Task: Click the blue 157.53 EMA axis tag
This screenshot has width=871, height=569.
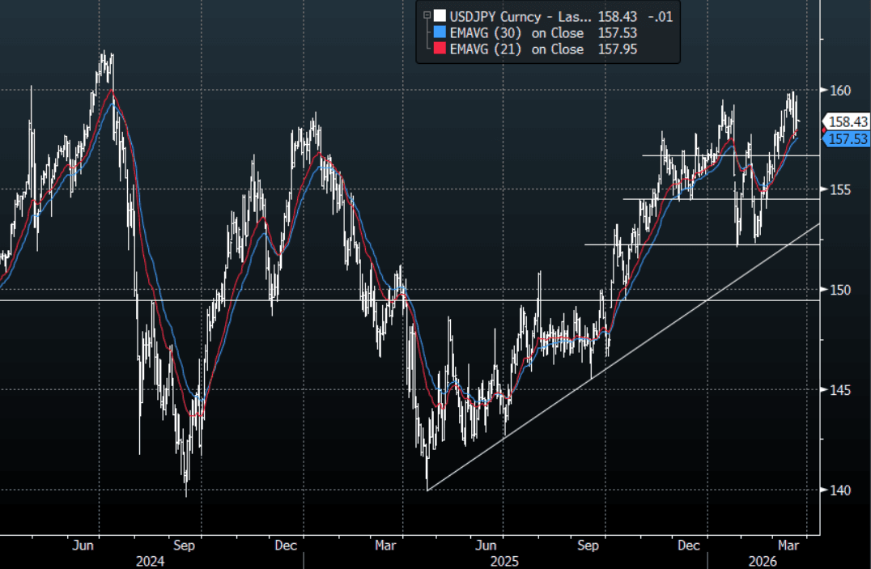Action: click(847, 139)
